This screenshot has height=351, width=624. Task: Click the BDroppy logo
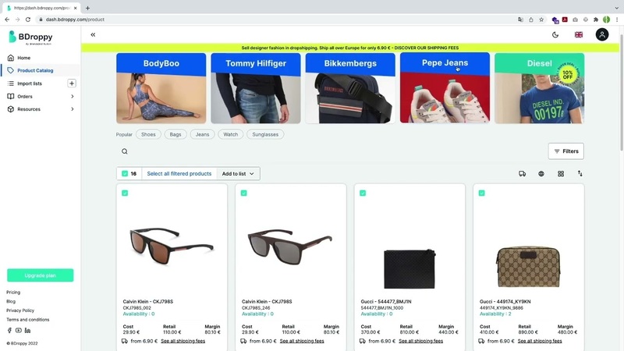[30, 37]
